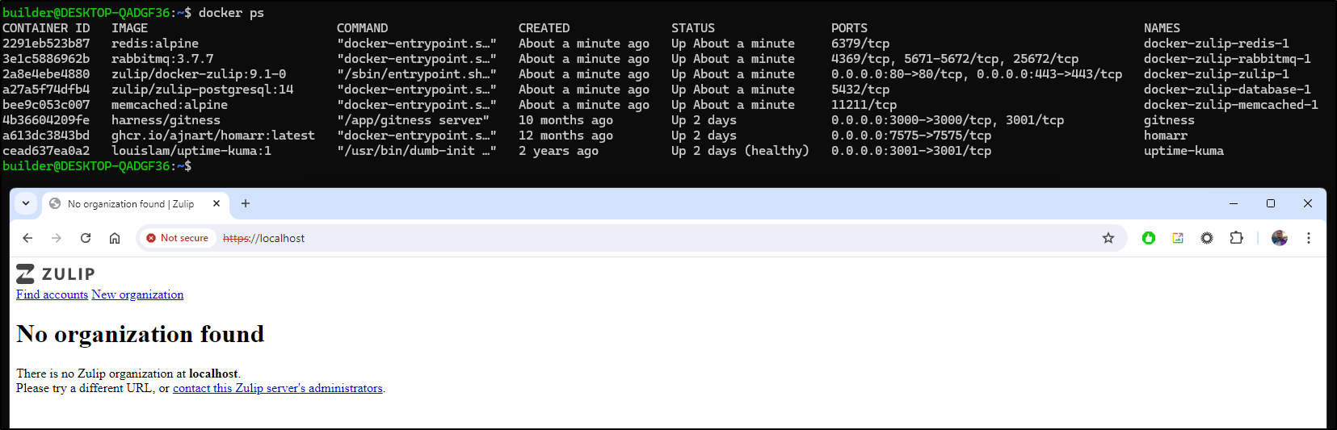Click the 'No organization found' heading

(141, 334)
